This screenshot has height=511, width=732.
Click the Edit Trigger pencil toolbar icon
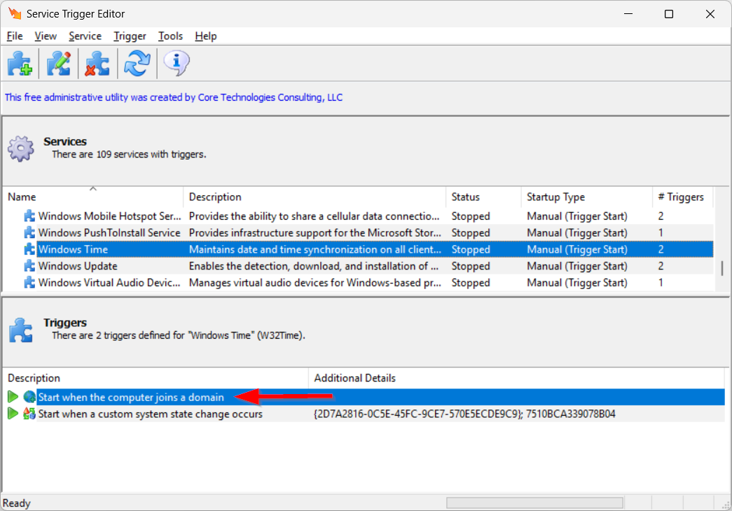pos(58,64)
